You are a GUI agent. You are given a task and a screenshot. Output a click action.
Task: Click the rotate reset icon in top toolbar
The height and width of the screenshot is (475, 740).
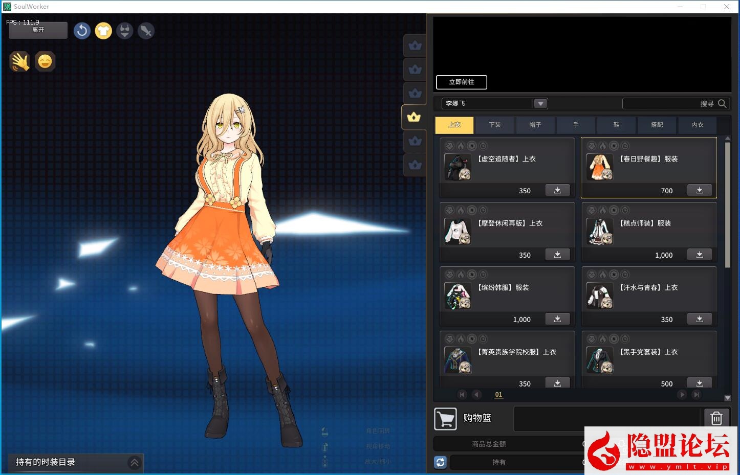click(82, 31)
